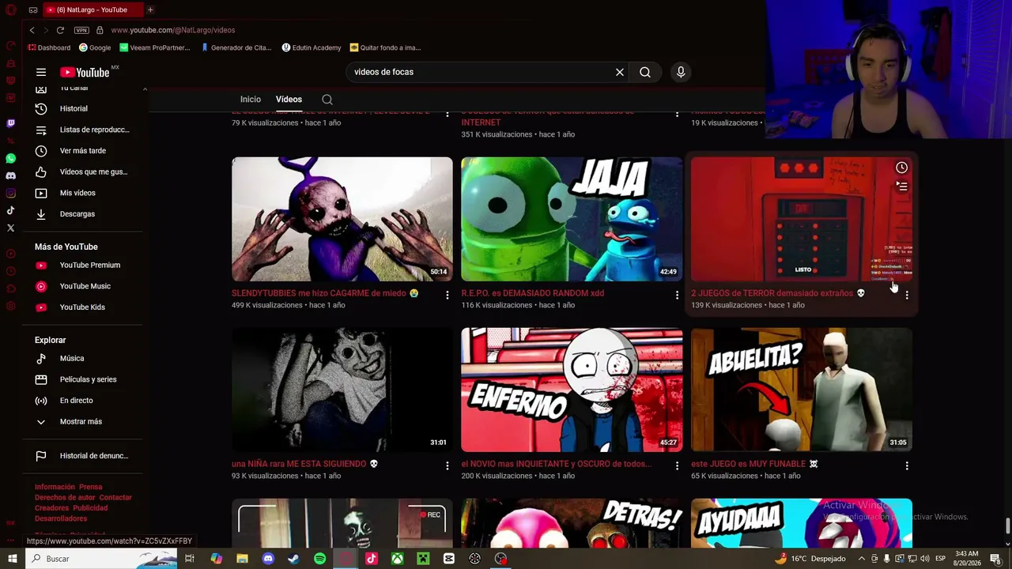Expand the Mostrar más sidebar section
The image size is (1012, 569).
[x=83, y=422]
